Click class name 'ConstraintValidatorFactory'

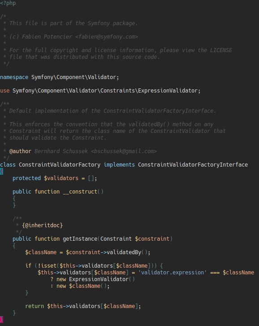tap(60, 165)
